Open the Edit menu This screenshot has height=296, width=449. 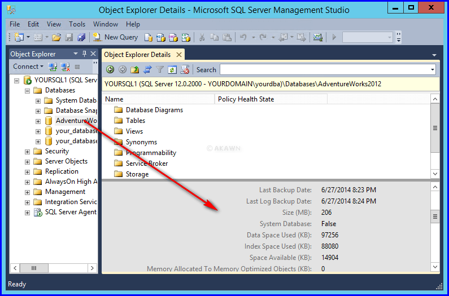pos(33,24)
